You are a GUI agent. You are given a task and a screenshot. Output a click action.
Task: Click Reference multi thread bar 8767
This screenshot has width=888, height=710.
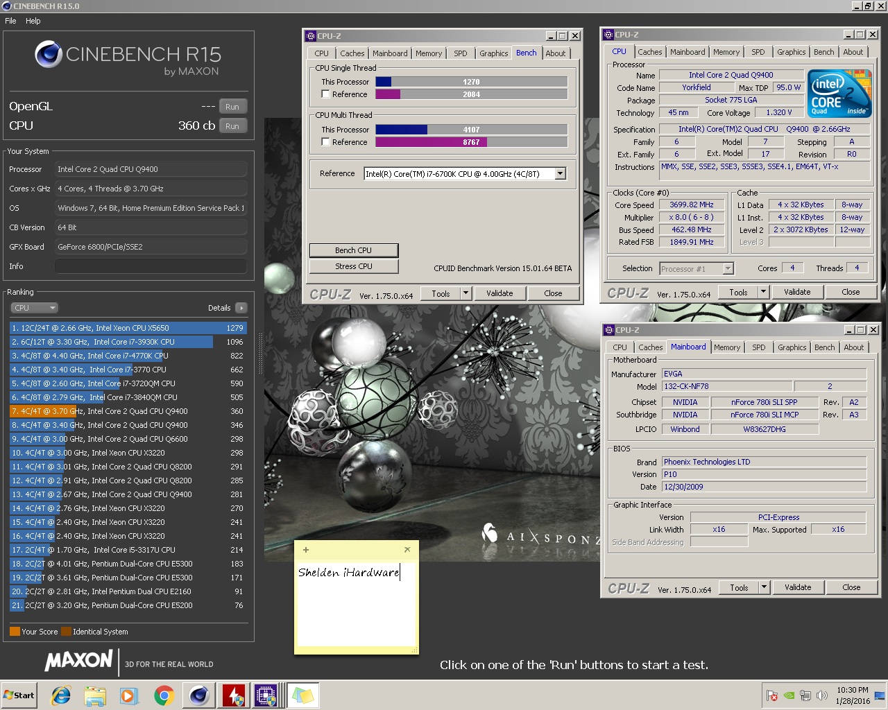point(471,142)
